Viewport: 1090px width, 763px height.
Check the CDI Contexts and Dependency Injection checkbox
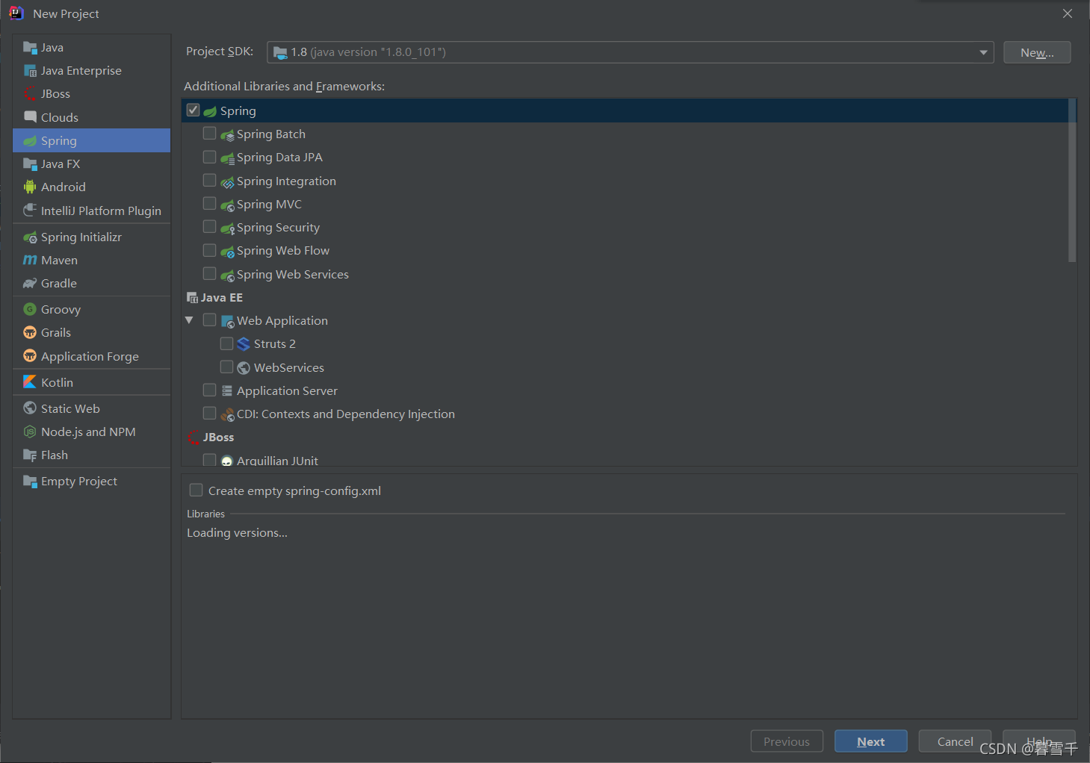coord(210,414)
